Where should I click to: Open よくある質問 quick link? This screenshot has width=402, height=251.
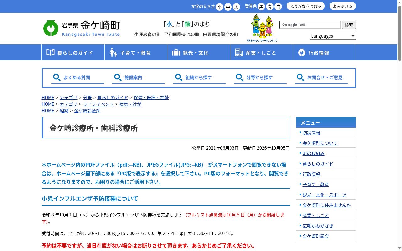(x=78, y=78)
